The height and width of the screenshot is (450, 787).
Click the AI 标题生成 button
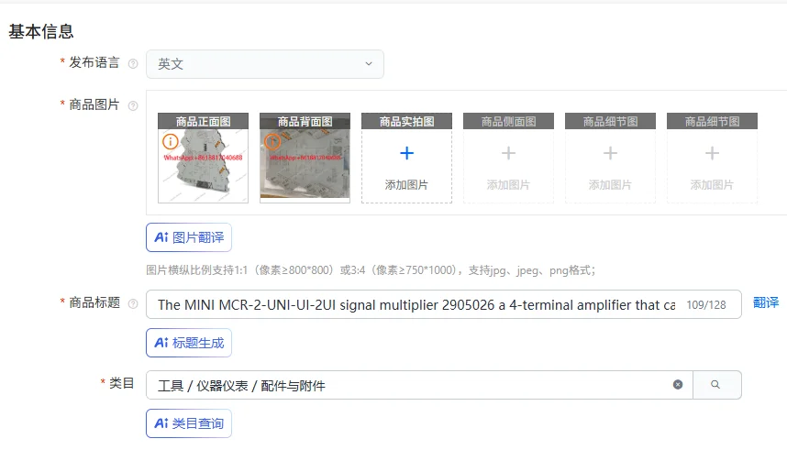tap(189, 343)
